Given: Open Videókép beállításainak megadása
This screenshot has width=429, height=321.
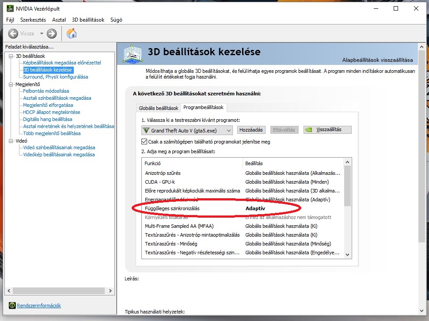Looking at the screenshot, I should click(59, 155).
